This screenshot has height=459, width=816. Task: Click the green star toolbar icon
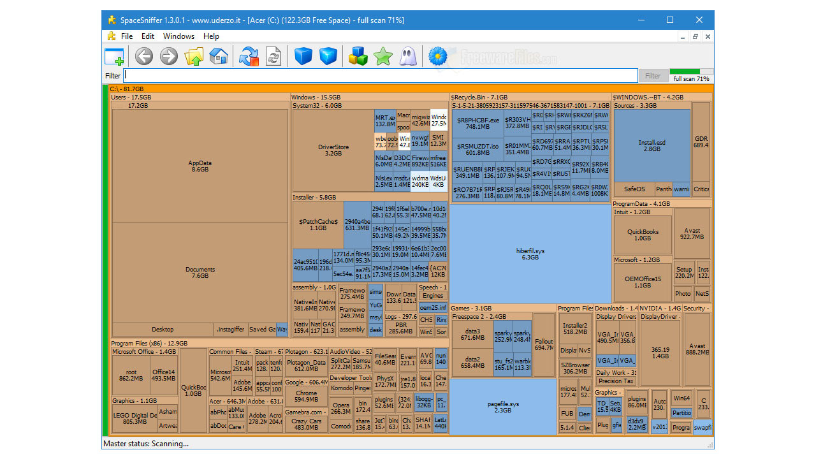(383, 57)
